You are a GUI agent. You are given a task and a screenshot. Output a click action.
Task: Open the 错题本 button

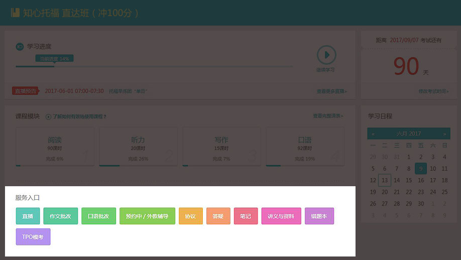319,216
